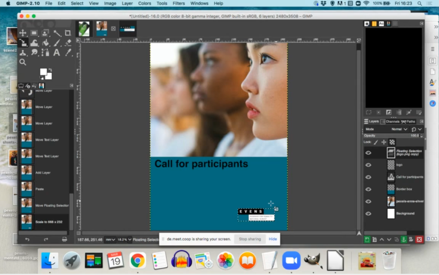Screen dimensions: 439x275
Task: Select the Paths tool
Action: (x=45, y=52)
